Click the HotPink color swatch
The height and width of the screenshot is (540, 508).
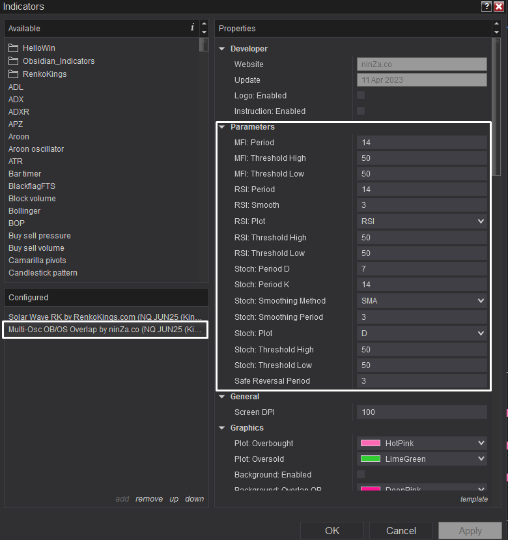(x=370, y=443)
